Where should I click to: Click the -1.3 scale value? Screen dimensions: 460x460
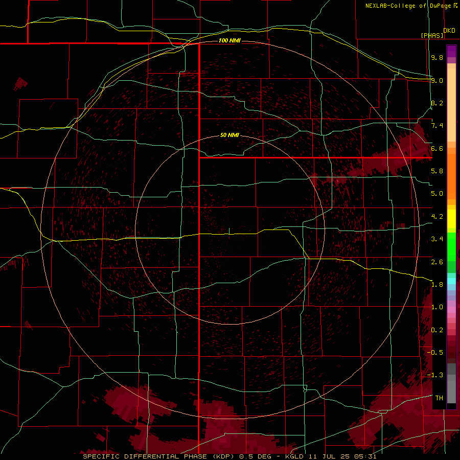(435, 375)
